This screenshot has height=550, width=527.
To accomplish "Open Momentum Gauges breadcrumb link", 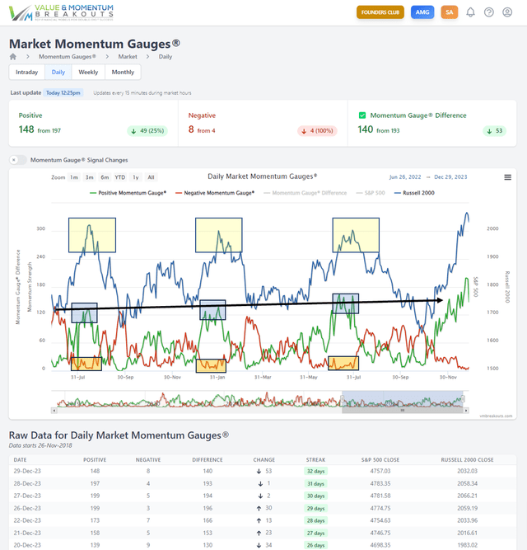I will (x=68, y=56).
